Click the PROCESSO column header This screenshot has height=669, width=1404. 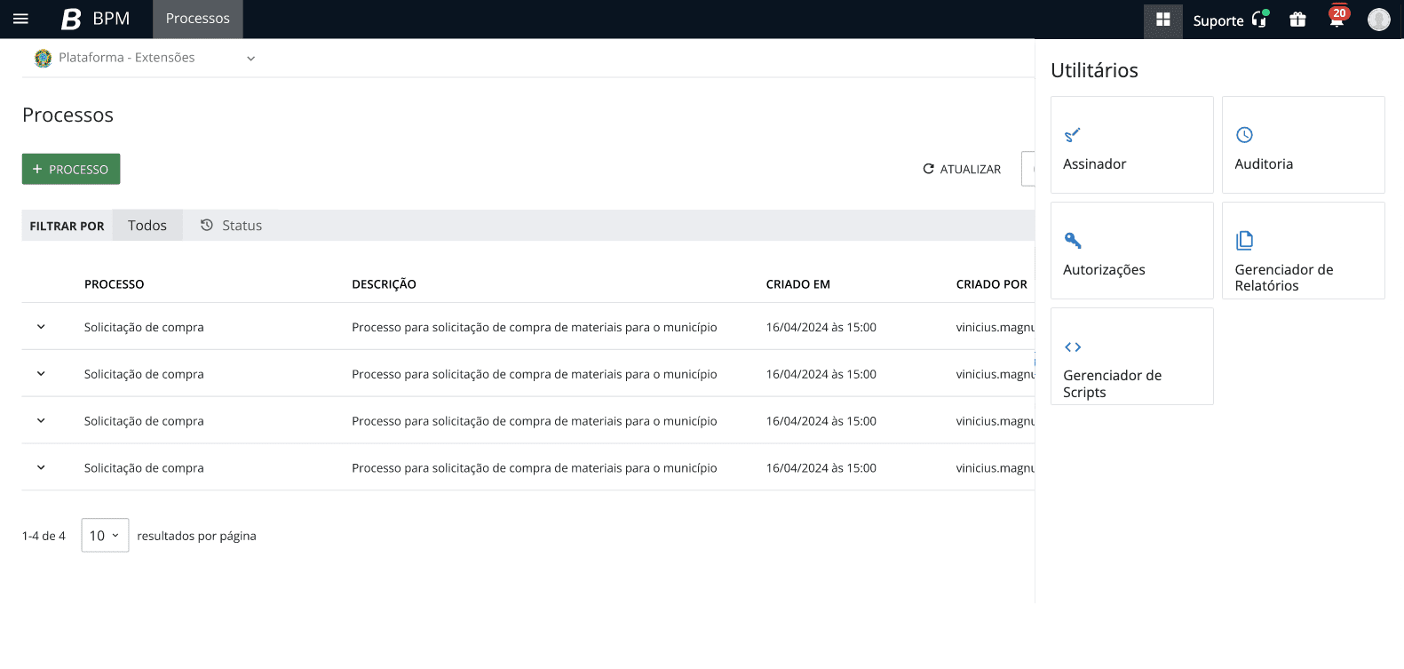pyautogui.click(x=114, y=284)
